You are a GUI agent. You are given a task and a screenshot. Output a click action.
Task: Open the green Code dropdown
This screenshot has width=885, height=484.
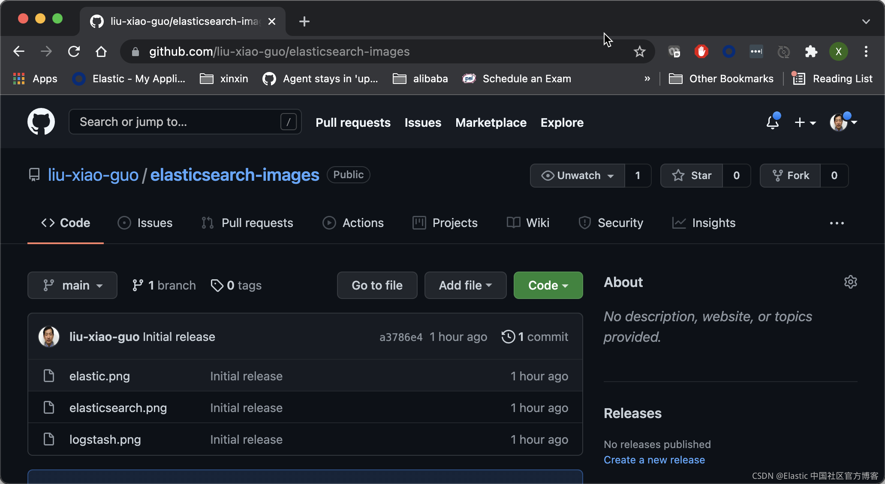tap(548, 285)
